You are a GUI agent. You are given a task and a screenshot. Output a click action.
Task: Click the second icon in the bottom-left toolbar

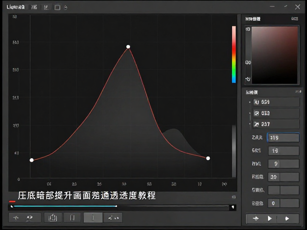coord(30,218)
